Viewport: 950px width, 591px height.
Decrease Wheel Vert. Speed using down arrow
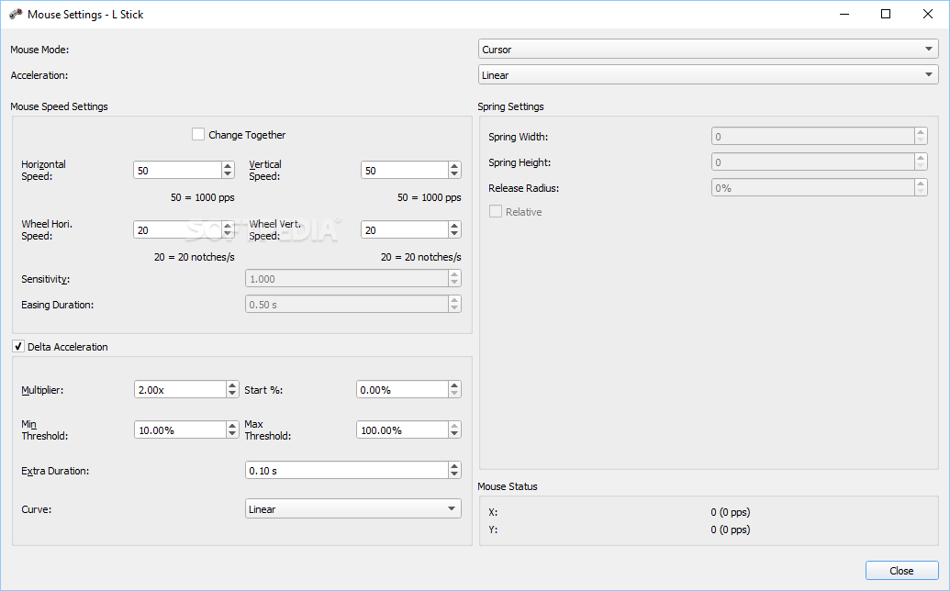(454, 234)
